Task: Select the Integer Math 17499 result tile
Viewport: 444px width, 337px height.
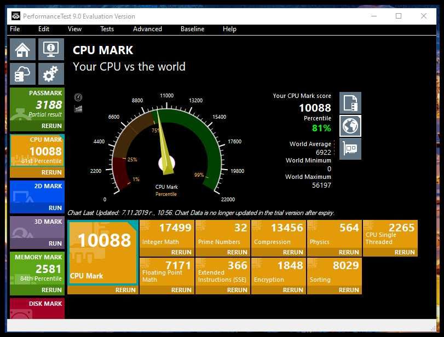Action: [167, 234]
